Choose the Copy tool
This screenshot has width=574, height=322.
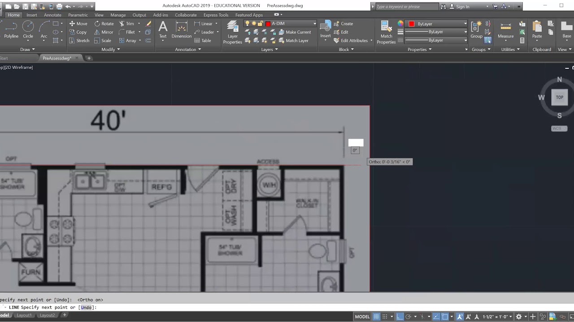point(78,32)
